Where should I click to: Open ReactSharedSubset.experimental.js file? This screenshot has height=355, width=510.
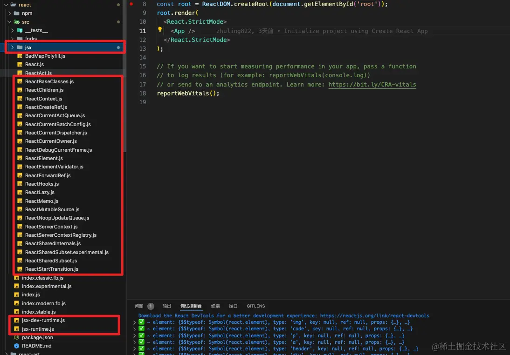coord(67,253)
